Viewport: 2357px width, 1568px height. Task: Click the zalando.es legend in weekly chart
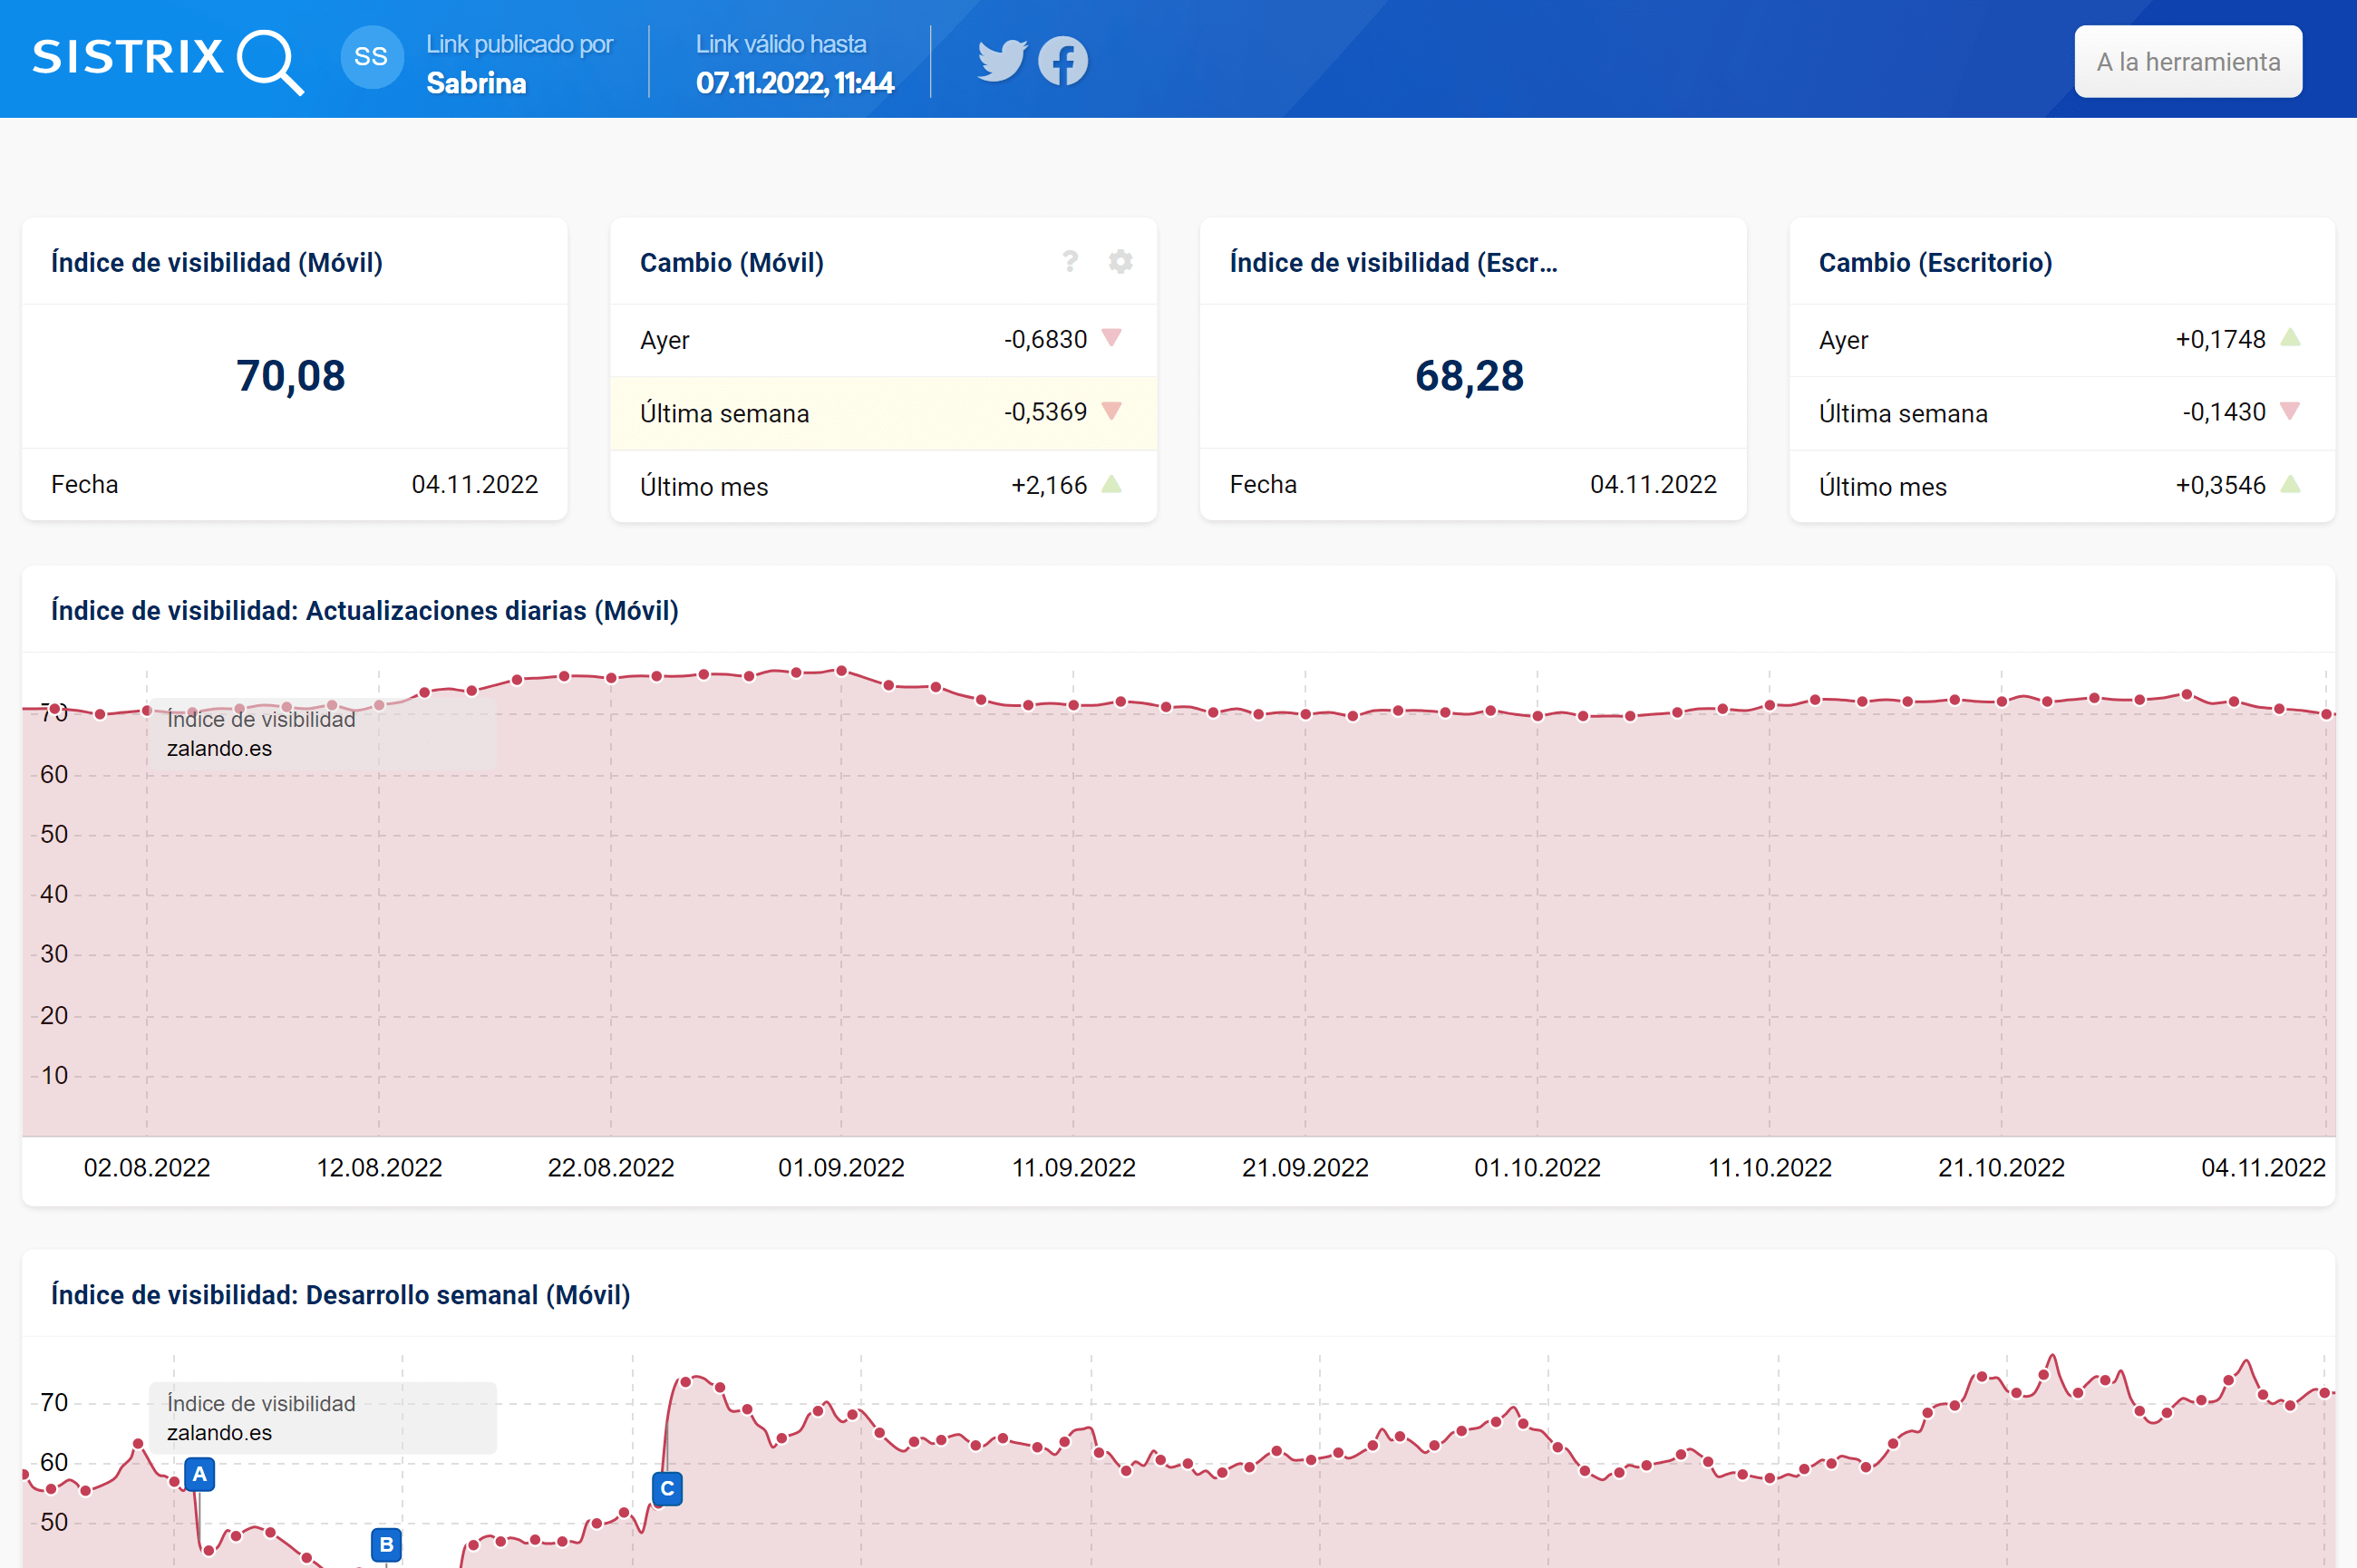click(219, 1432)
